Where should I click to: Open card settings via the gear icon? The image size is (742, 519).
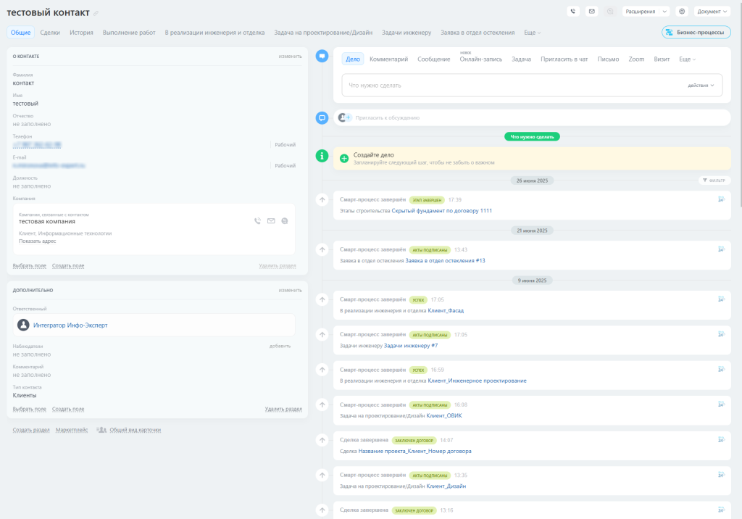click(x=681, y=12)
